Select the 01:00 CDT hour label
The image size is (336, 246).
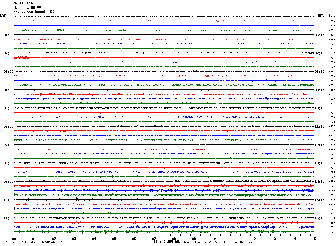tap(9, 35)
